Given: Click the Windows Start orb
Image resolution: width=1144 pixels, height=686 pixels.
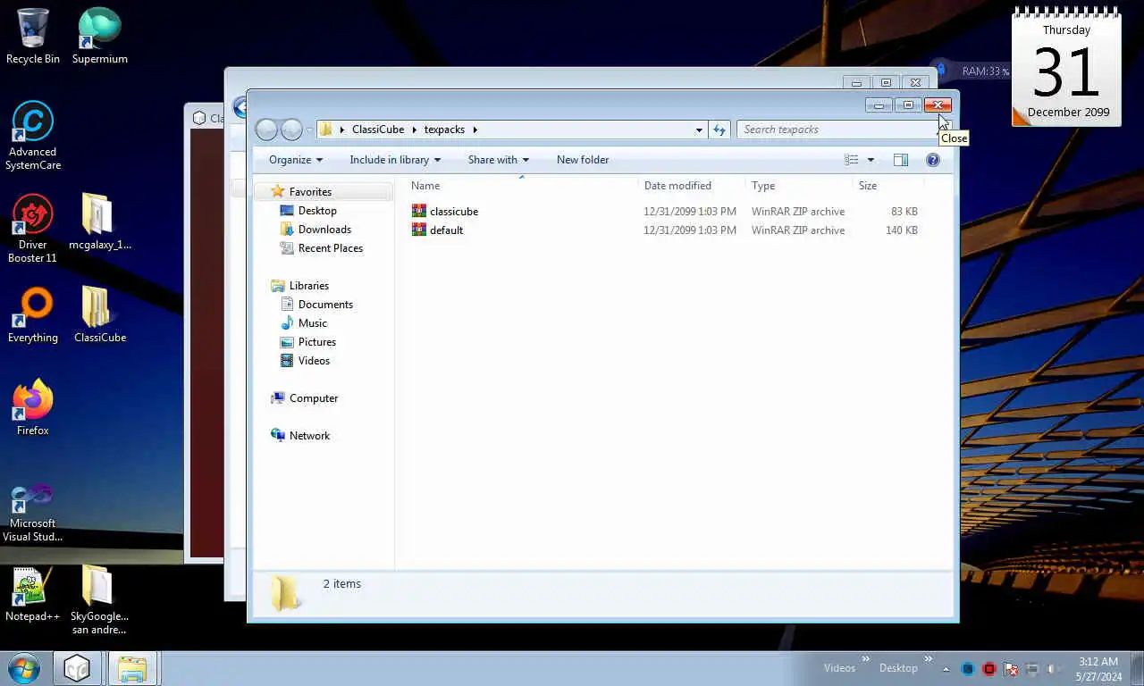Looking at the screenshot, I should (x=24, y=668).
